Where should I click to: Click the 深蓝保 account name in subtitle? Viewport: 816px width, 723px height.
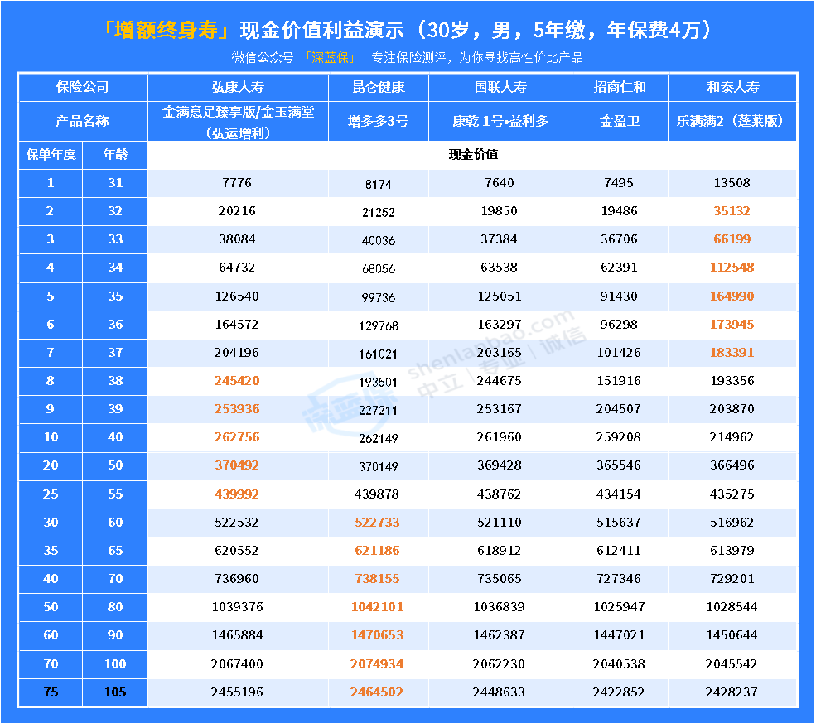(330, 58)
